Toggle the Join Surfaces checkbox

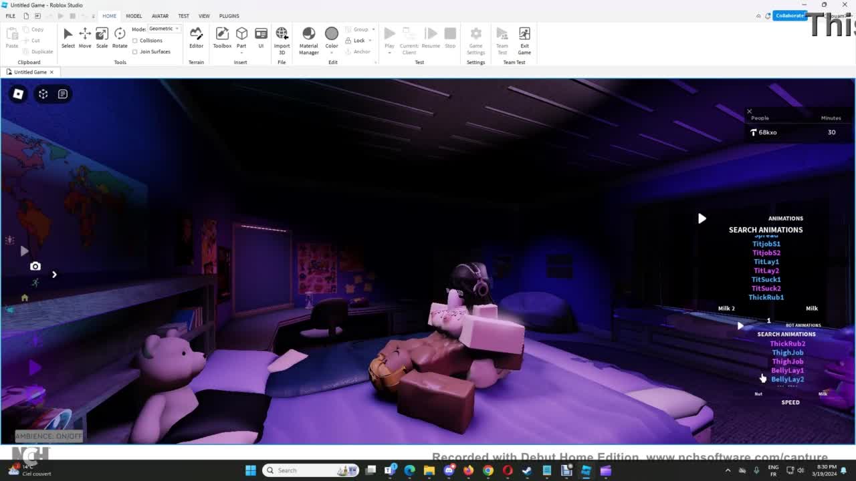click(x=135, y=51)
